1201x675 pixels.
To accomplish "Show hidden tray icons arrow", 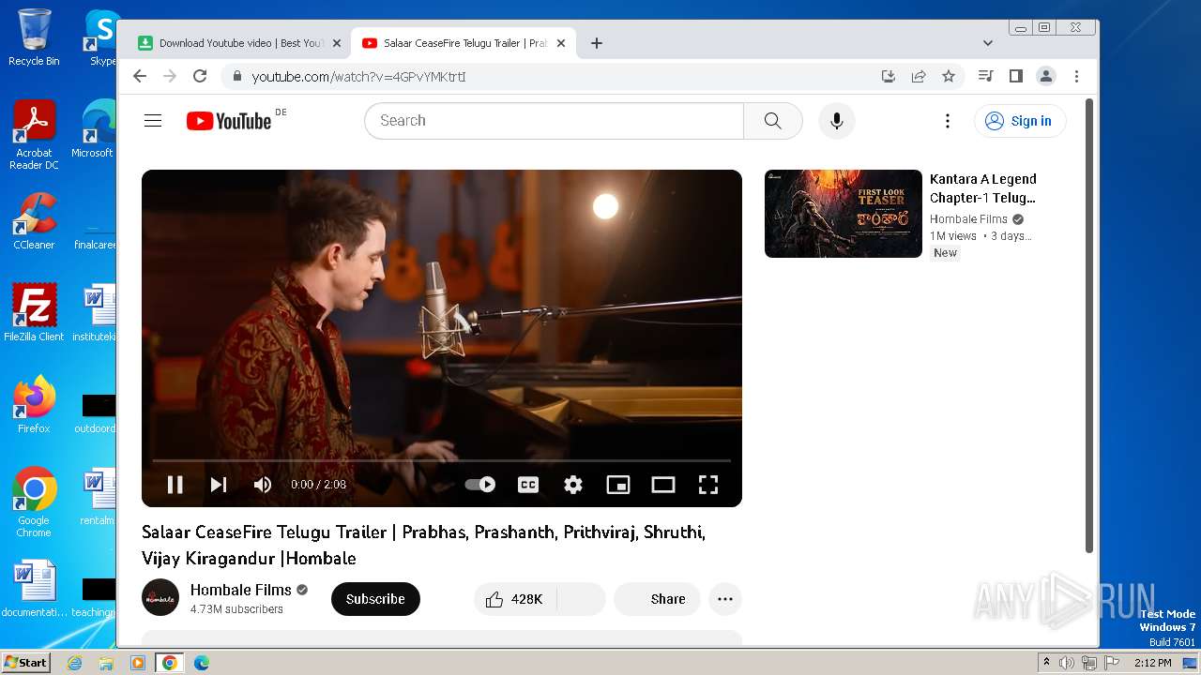I will pyautogui.click(x=1046, y=663).
